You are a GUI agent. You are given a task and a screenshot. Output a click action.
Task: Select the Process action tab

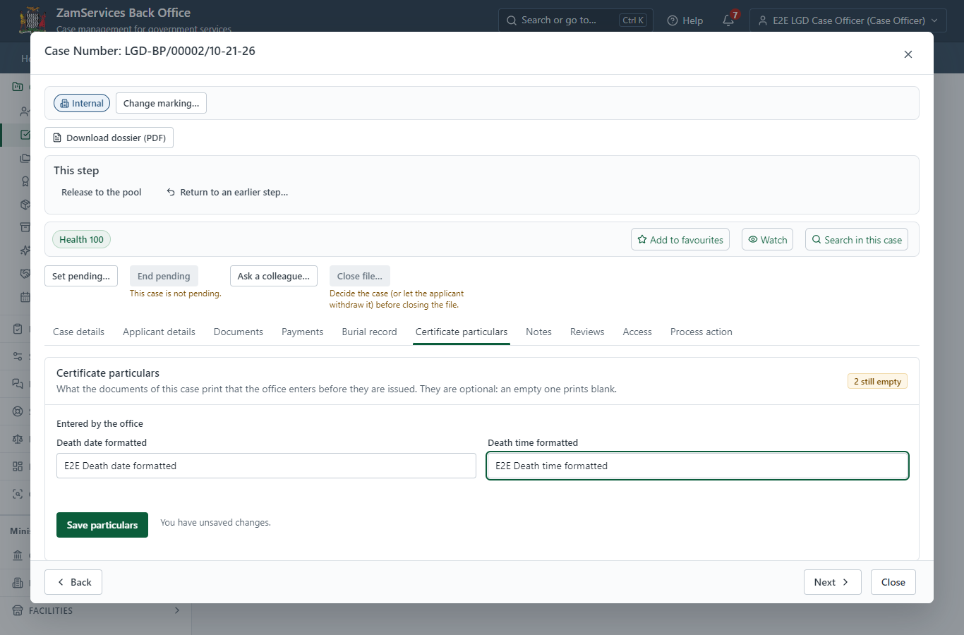701,332
